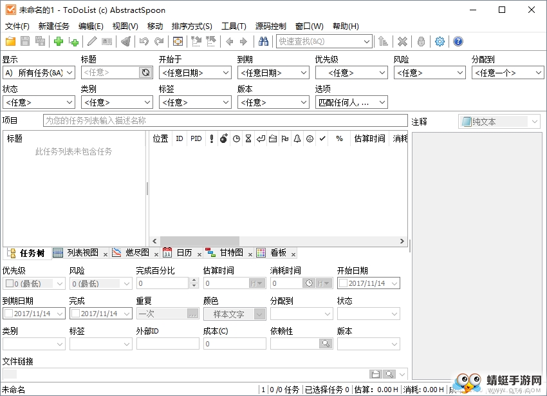Close the 燃尽图 tab with its X
This screenshot has width=547, height=396.
click(156, 254)
